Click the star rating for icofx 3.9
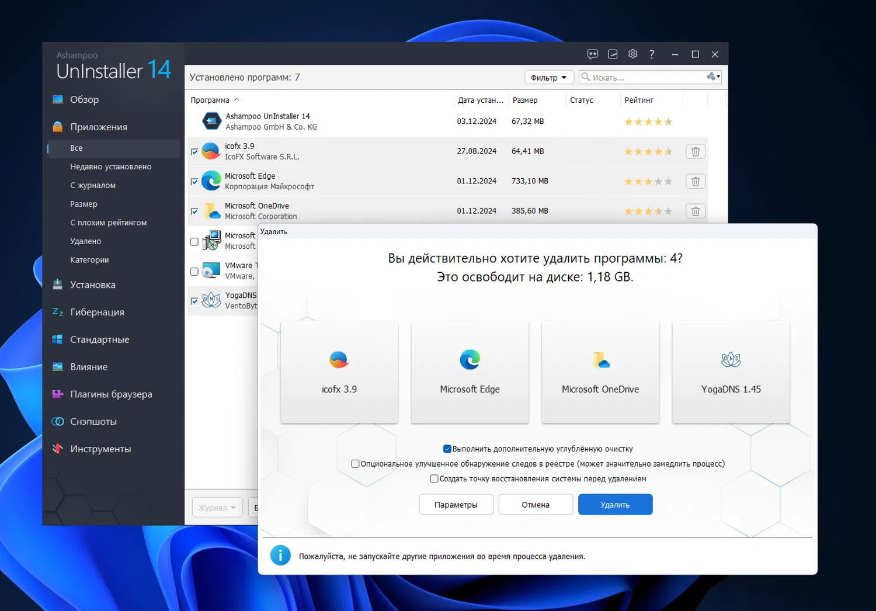This screenshot has width=876, height=611. (648, 152)
